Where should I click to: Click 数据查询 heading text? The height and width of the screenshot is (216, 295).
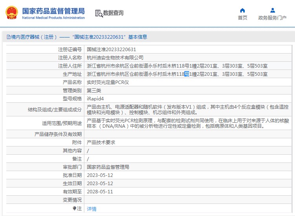pos(113,13)
